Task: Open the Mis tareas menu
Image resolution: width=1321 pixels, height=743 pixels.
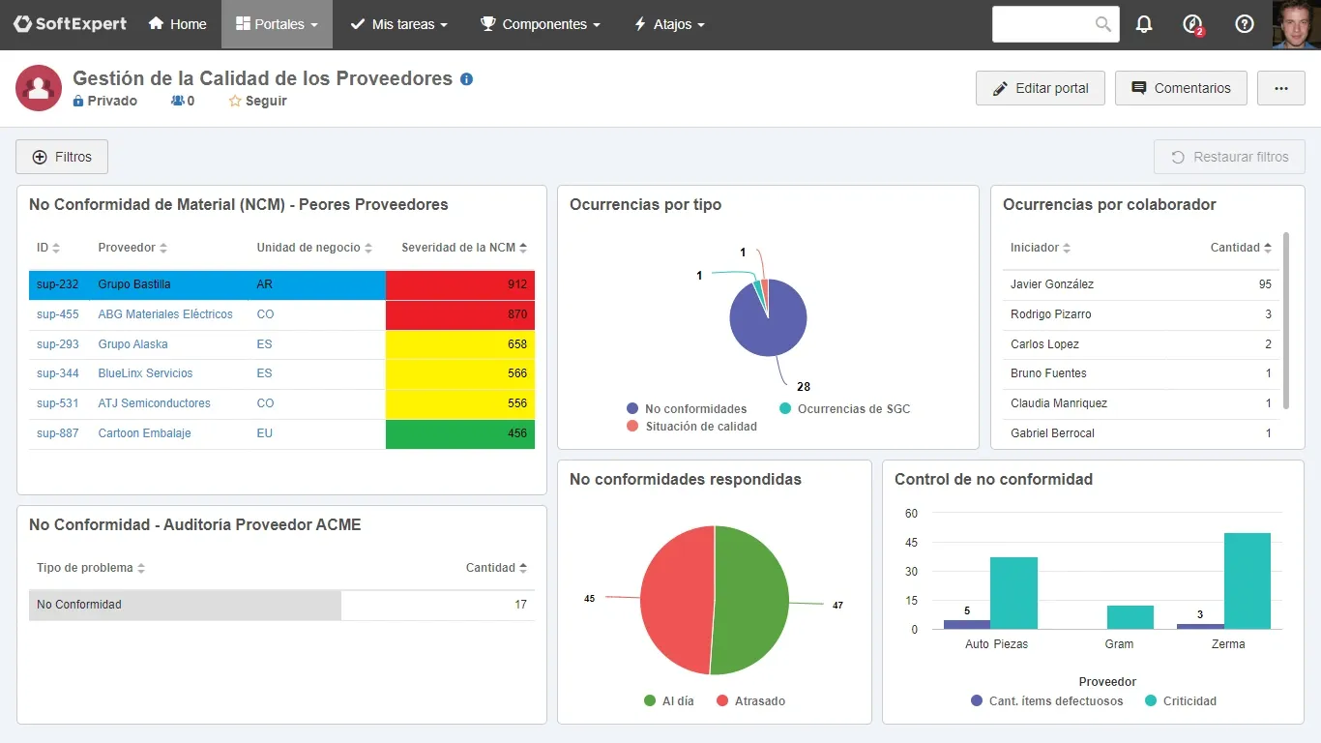Action: (x=397, y=24)
